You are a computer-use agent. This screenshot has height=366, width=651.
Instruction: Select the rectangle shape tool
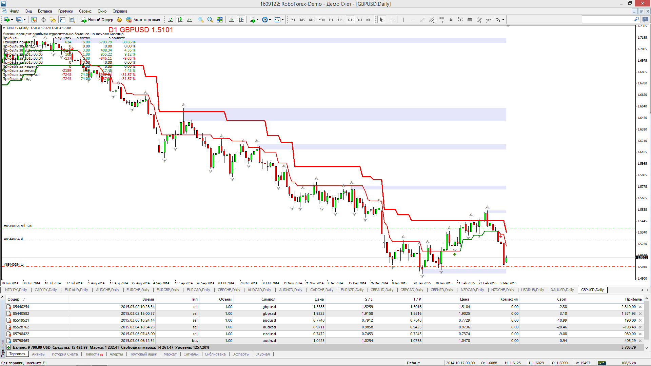tap(470, 20)
